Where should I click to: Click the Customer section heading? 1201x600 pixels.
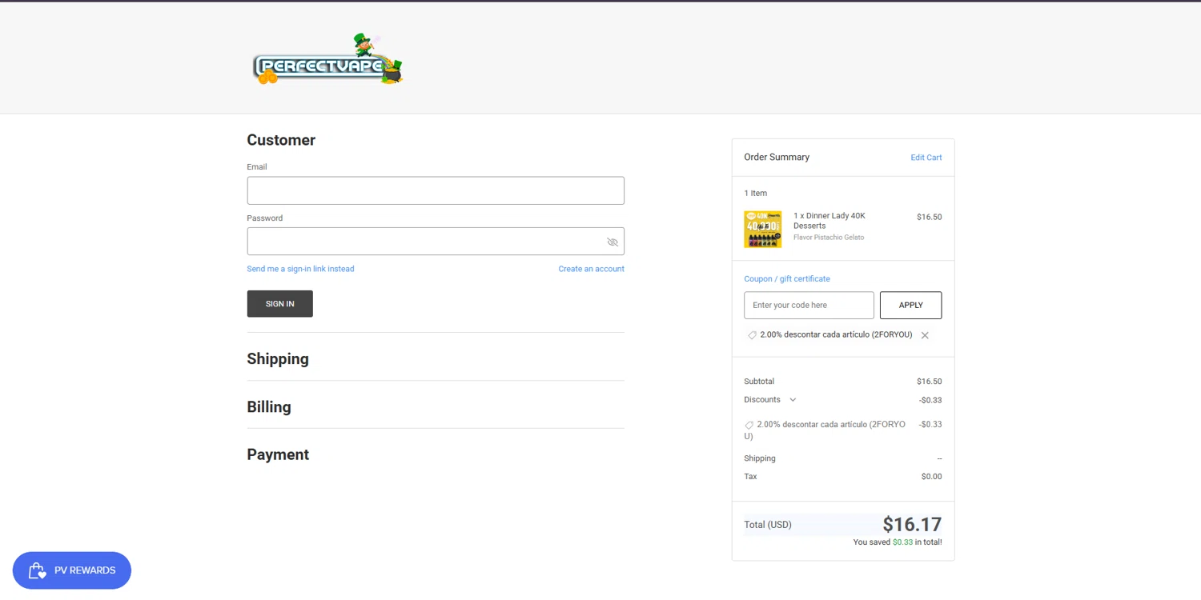[x=281, y=140]
